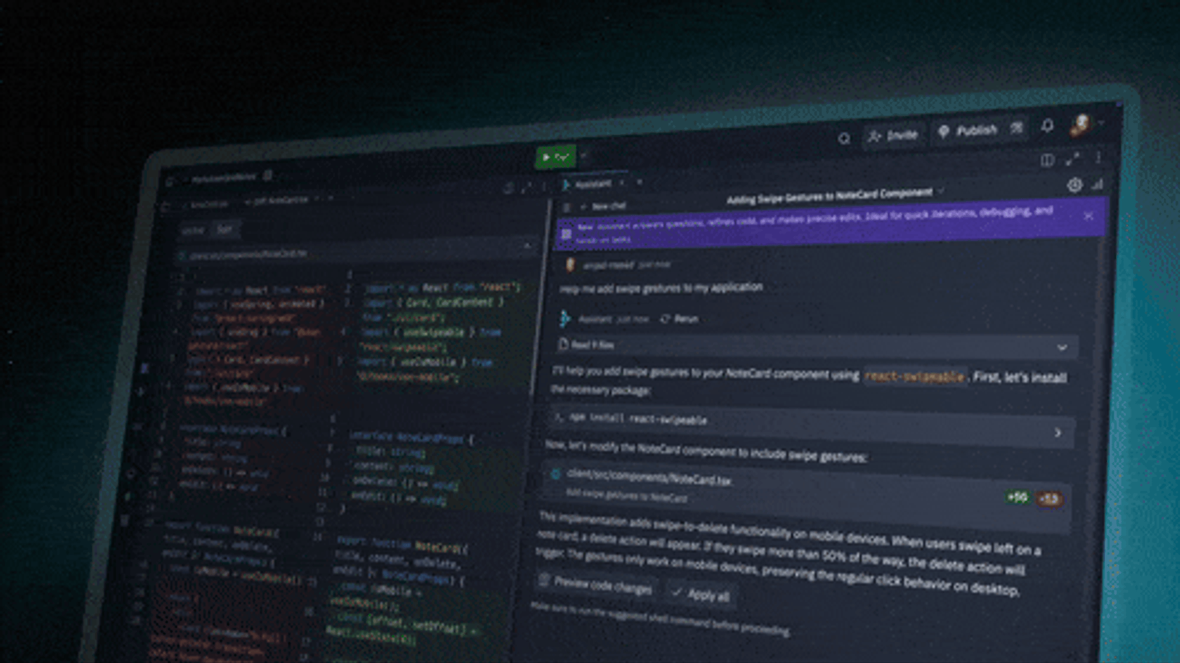Click the Assistant logo on the reply
1180x663 pixels.
click(565, 318)
